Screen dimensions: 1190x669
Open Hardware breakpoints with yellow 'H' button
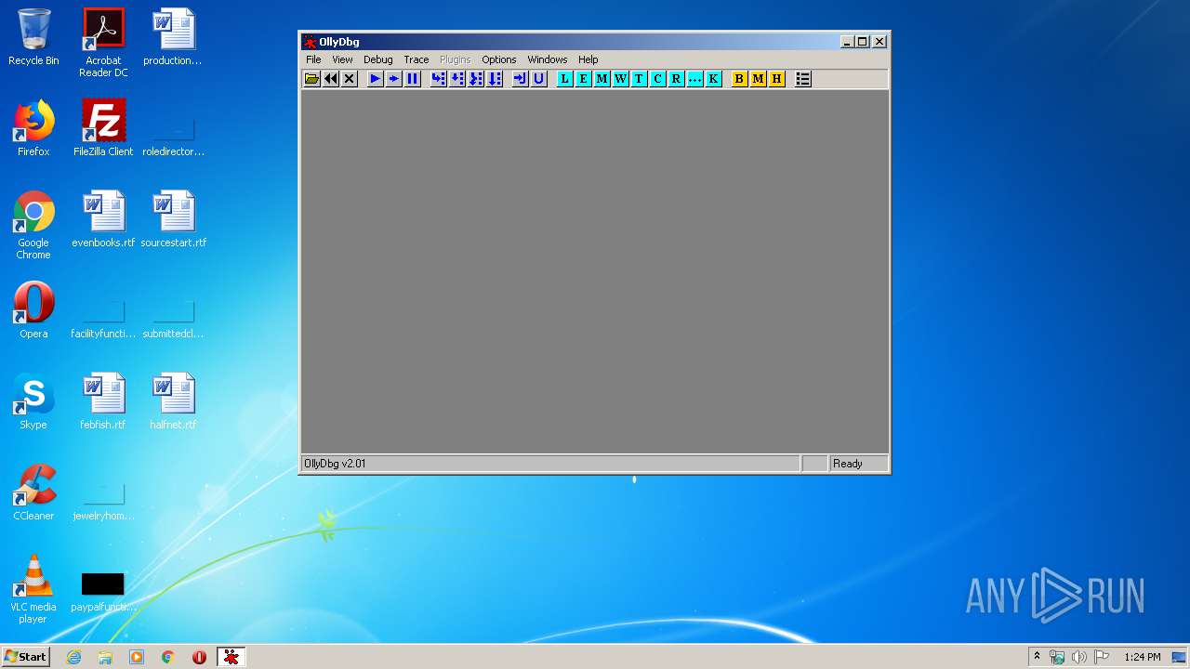point(776,79)
